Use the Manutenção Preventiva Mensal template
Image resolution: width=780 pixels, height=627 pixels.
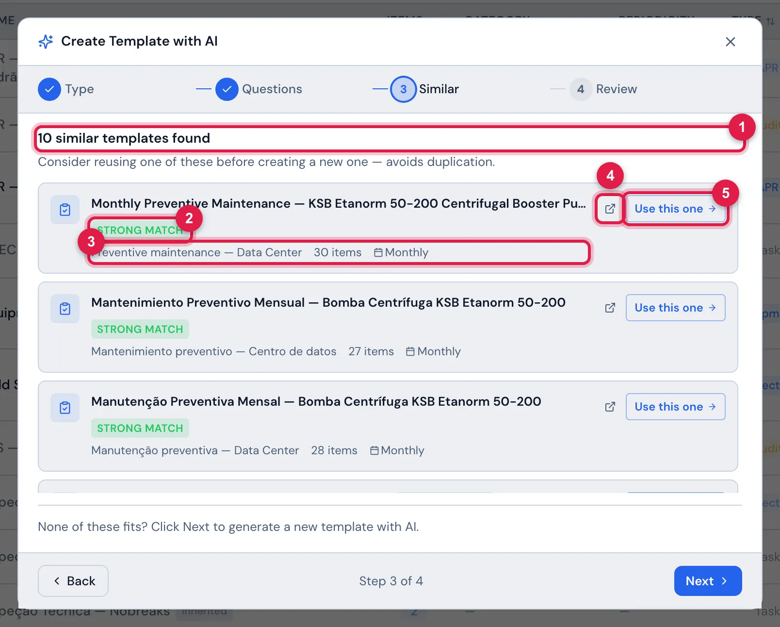tap(675, 407)
